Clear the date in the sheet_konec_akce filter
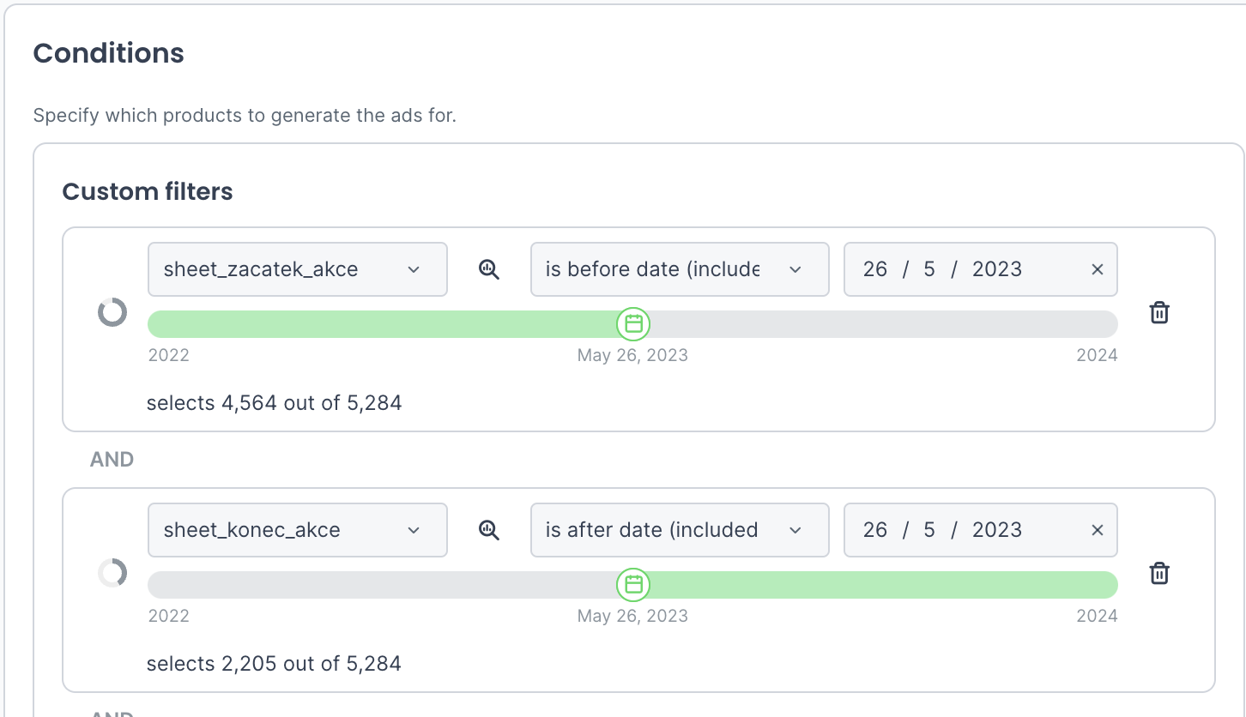Screen dimensions: 1246x717 tap(1097, 530)
